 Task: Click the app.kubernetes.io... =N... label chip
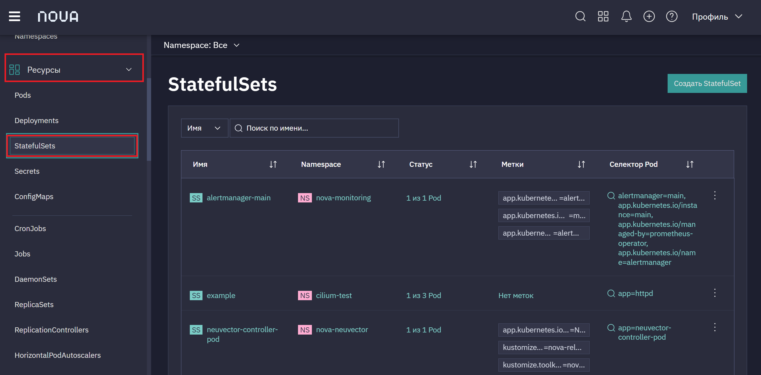coord(544,330)
